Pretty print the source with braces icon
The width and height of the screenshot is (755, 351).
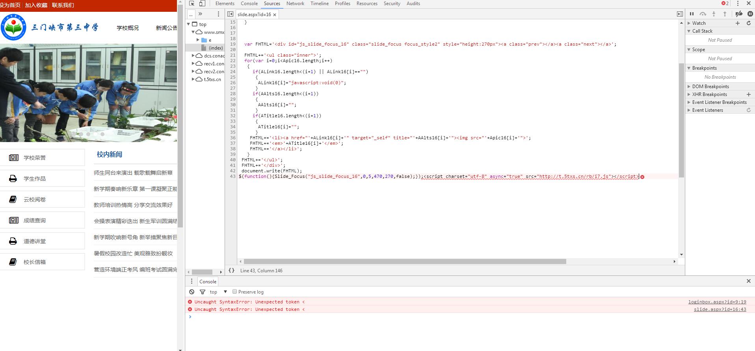coord(231,270)
